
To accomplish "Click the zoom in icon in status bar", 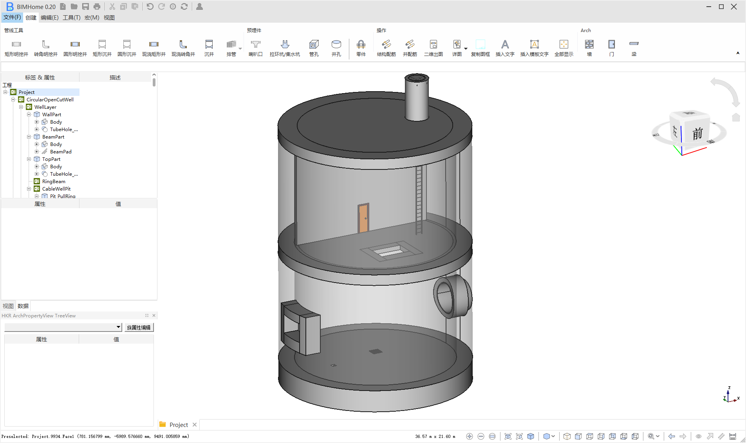I will pyautogui.click(x=470, y=436).
